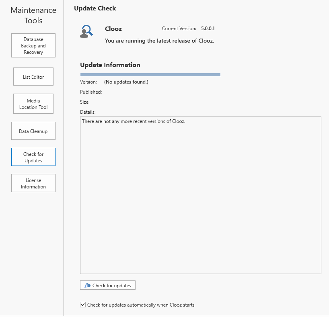The height and width of the screenshot is (317, 329).
Task: Click the Clooz magnifier logo icon
Action: click(86, 31)
